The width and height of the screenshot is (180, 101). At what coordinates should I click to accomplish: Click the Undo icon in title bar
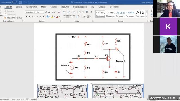tap(24, 2)
